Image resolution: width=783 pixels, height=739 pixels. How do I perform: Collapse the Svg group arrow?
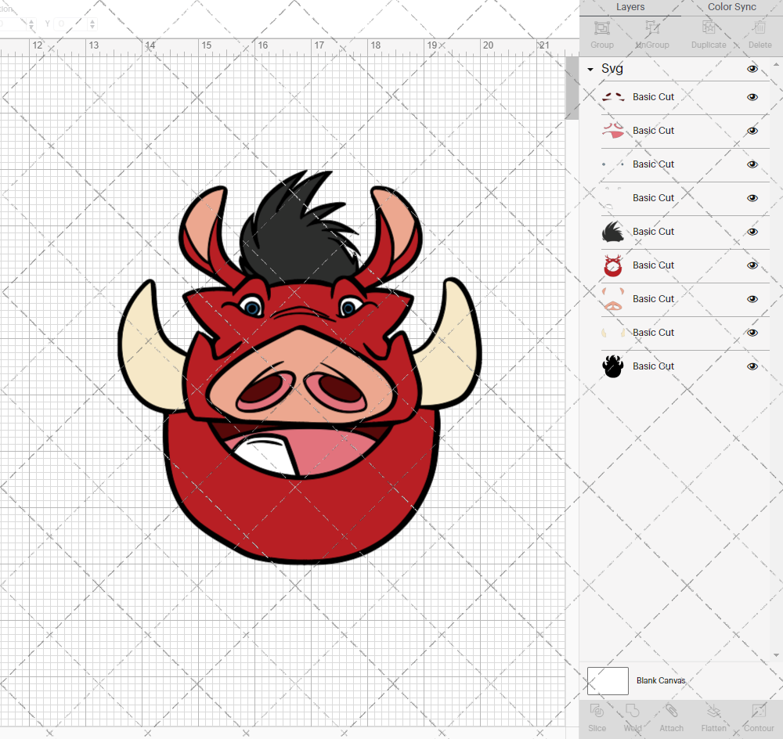pyautogui.click(x=590, y=70)
